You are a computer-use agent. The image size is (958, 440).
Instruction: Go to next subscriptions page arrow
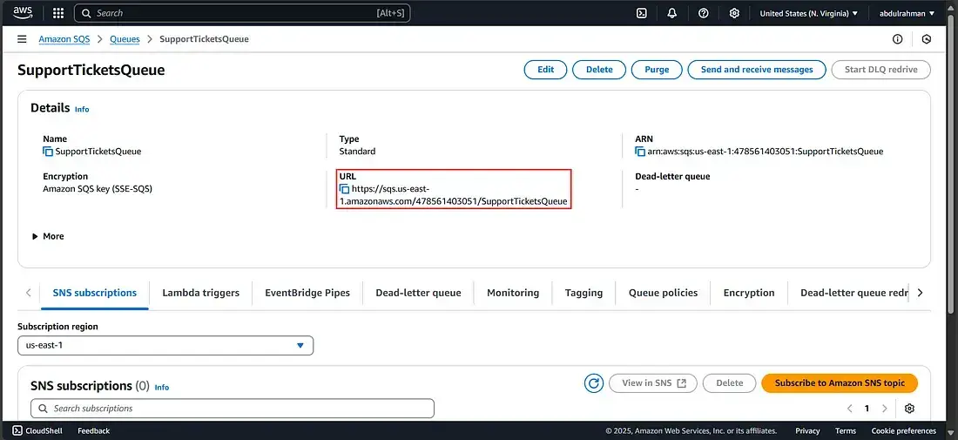pos(884,409)
